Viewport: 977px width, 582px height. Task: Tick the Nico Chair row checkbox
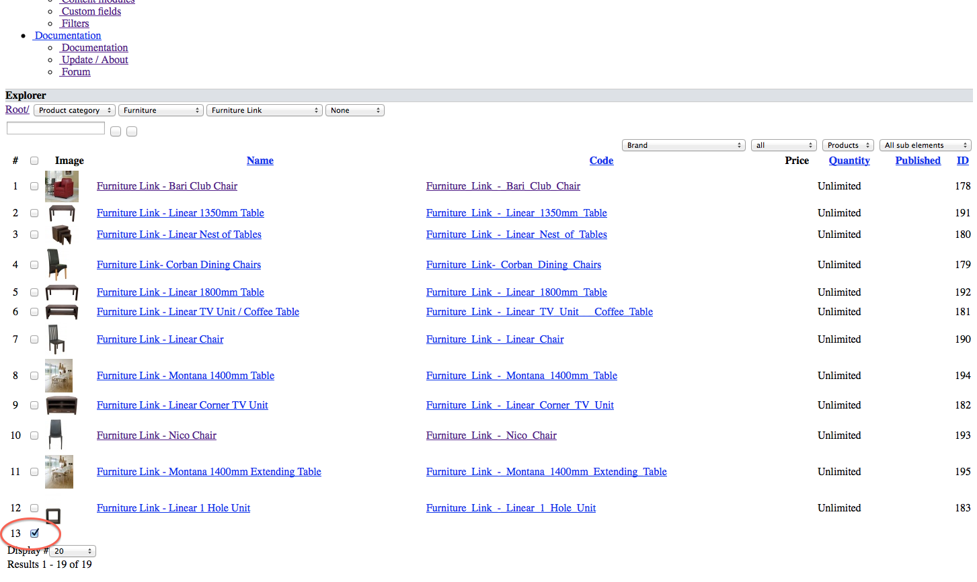tap(34, 435)
